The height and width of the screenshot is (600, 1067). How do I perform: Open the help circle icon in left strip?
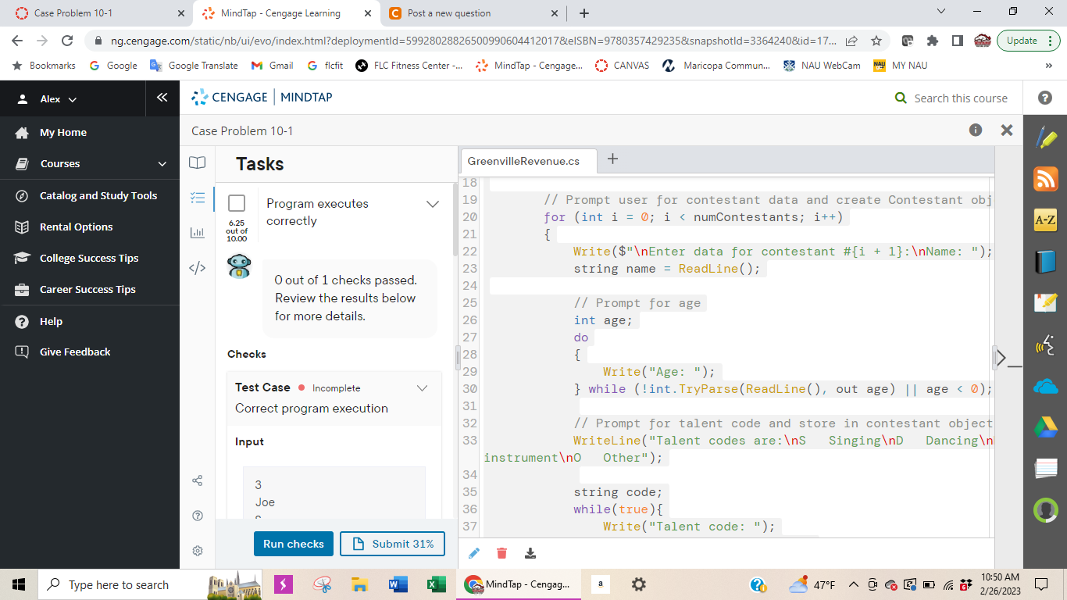(x=198, y=516)
